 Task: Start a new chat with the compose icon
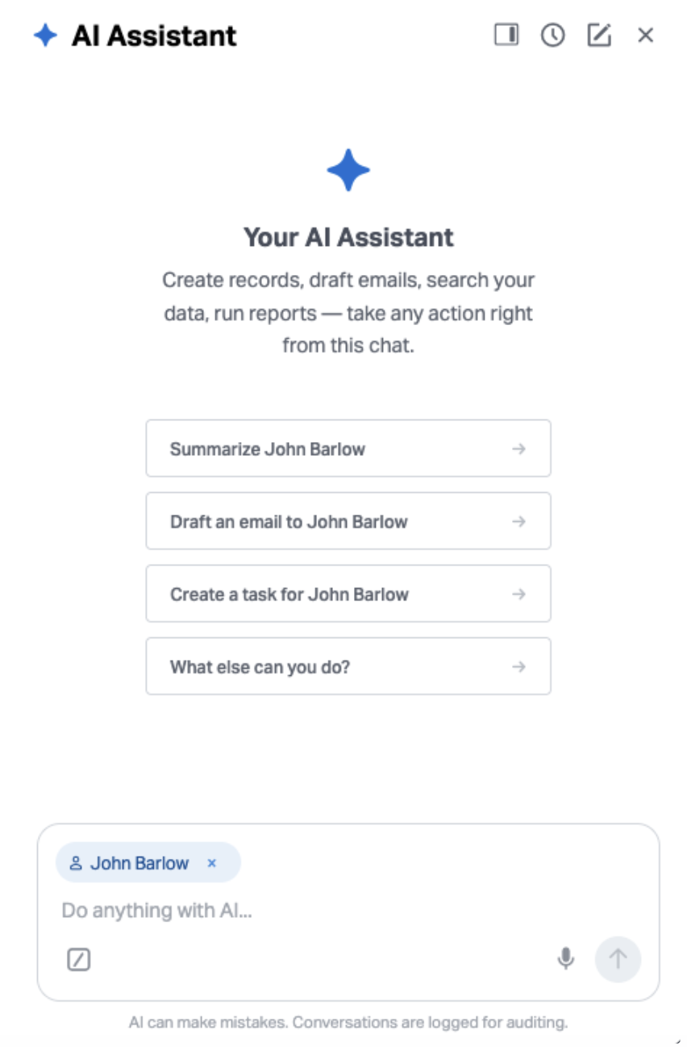pos(599,35)
